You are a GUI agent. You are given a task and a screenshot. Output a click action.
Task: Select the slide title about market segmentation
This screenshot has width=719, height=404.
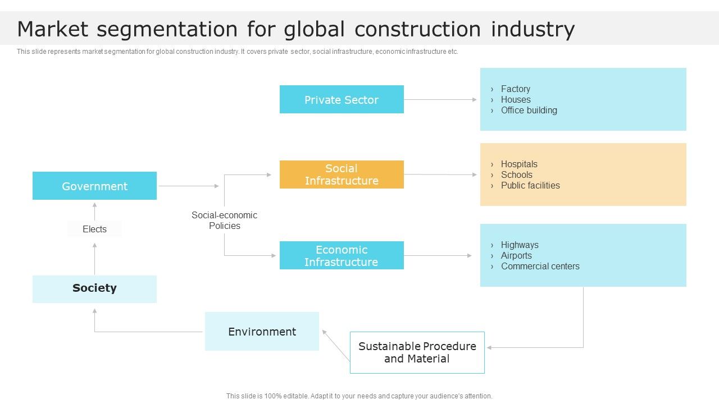pyautogui.click(x=296, y=29)
